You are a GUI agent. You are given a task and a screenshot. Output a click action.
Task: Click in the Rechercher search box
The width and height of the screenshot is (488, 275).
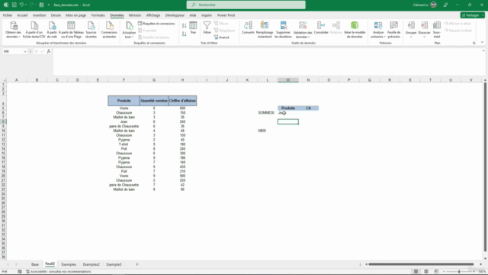click(x=246, y=5)
